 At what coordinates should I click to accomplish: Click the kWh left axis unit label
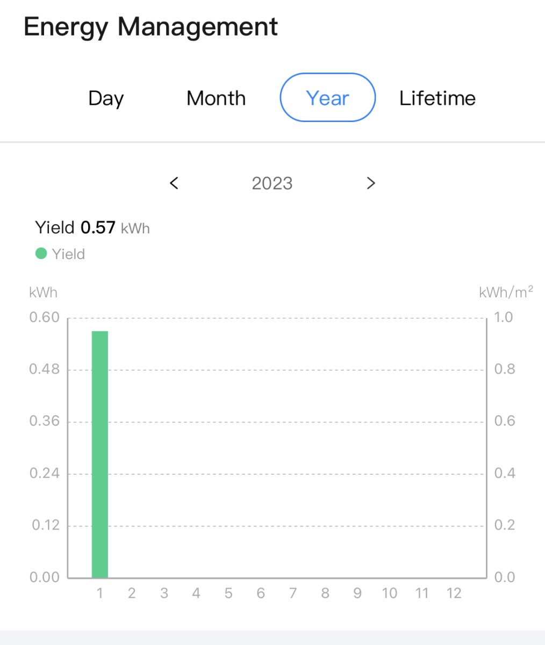coord(43,292)
